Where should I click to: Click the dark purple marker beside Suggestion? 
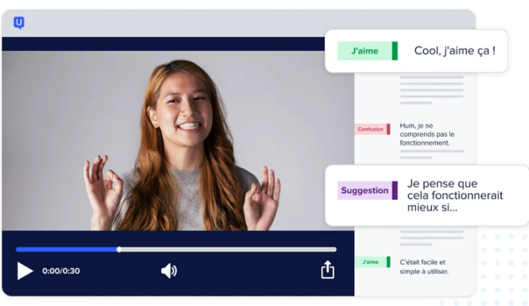(x=395, y=190)
